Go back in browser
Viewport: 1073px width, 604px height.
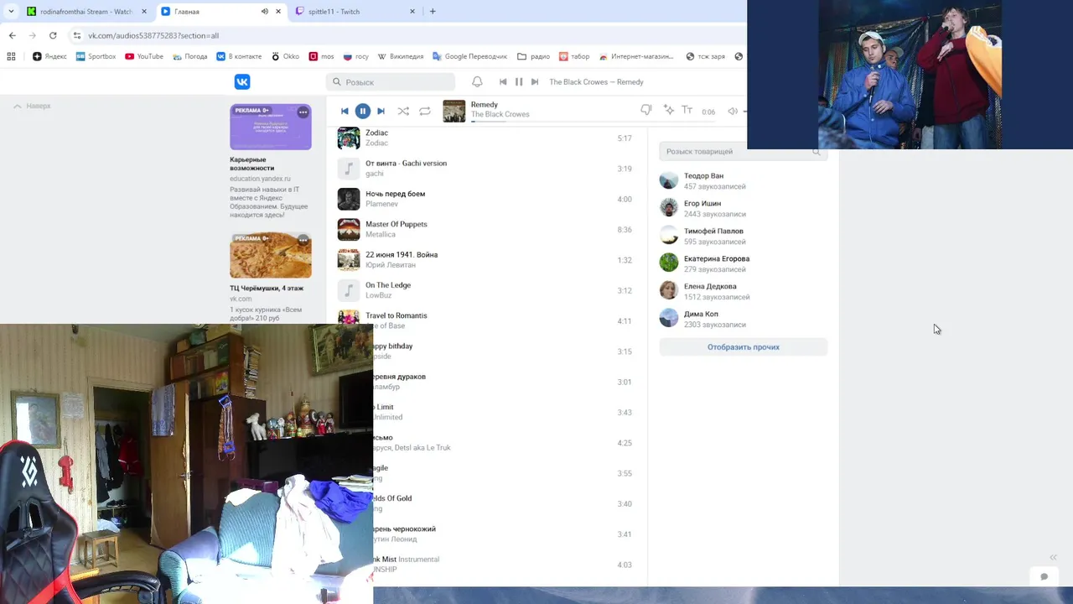(12, 35)
